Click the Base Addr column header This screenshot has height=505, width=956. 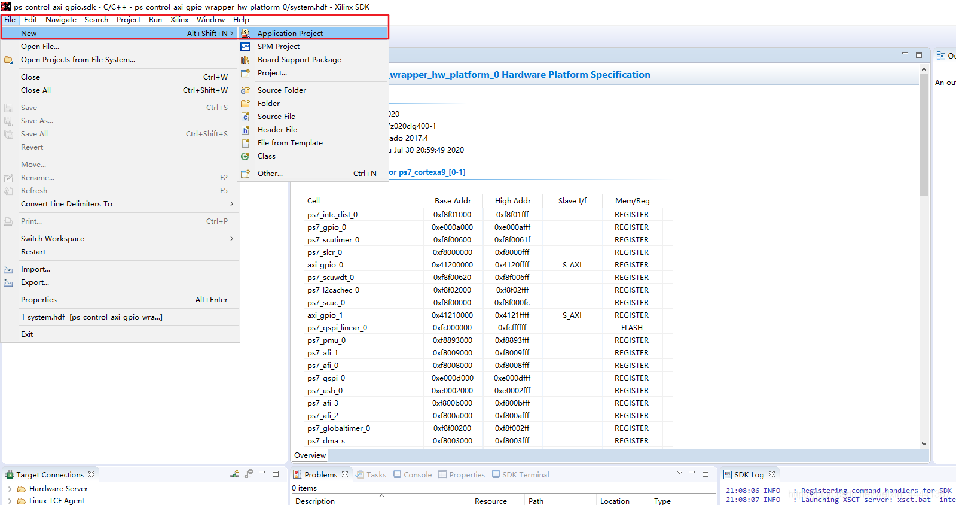(453, 201)
